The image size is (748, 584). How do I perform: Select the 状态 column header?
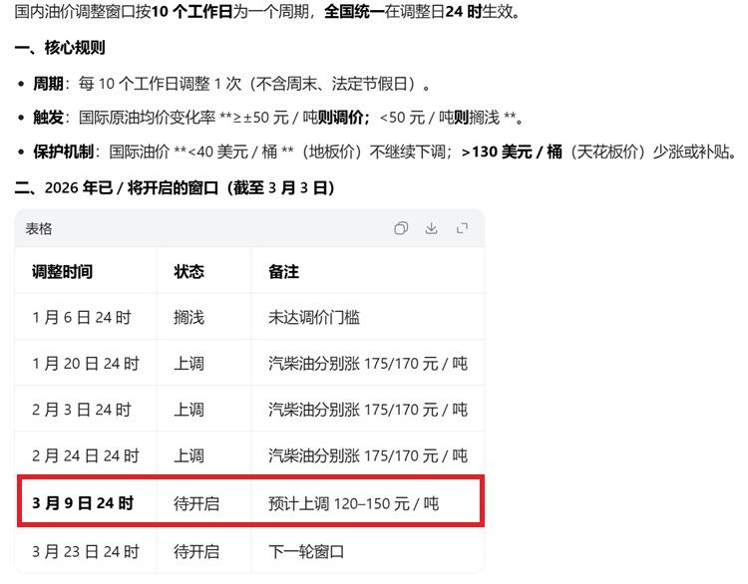coord(188,272)
